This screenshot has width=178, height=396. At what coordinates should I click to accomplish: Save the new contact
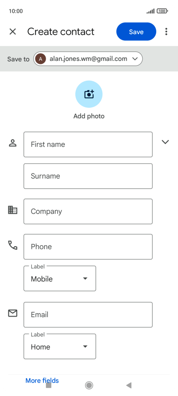(x=136, y=31)
